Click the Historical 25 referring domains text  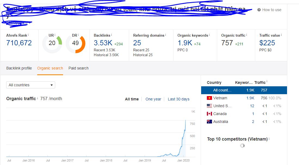(x=143, y=55)
